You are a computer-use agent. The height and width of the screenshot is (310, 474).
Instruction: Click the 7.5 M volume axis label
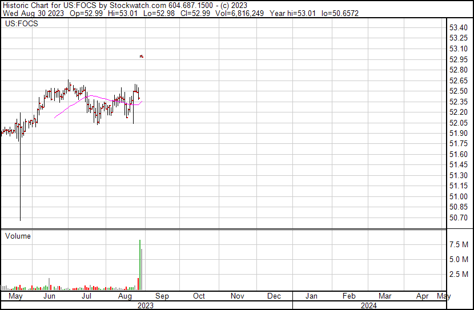click(x=459, y=244)
